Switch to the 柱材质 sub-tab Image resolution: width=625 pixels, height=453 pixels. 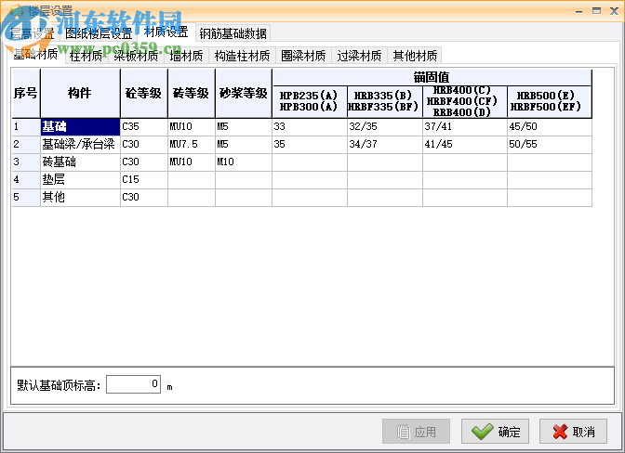pos(86,56)
